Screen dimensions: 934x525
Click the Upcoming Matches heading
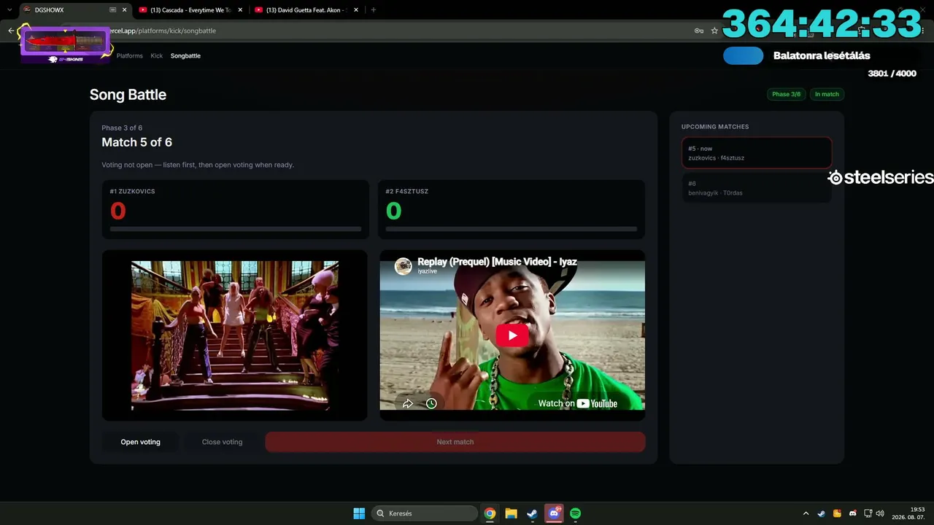[715, 127]
